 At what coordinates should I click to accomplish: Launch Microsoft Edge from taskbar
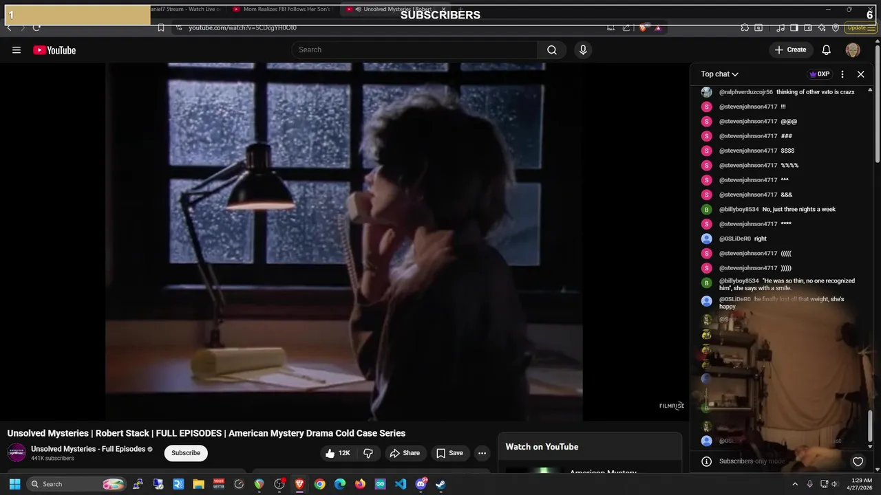(x=340, y=484)
